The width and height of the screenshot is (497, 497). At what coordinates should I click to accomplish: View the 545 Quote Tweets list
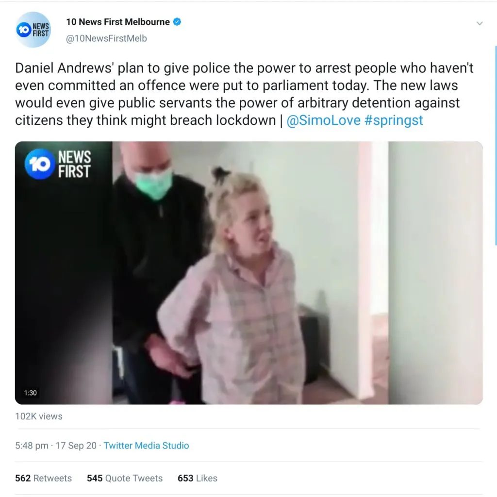125,478
